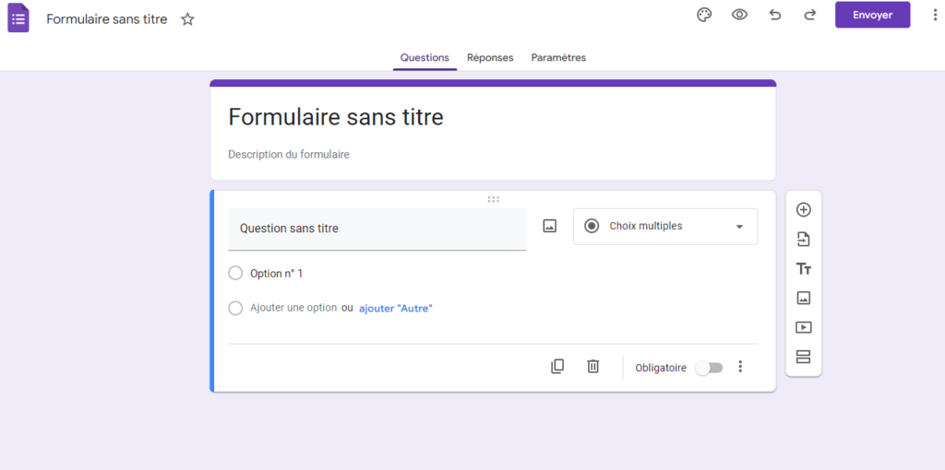Open the Choix multiples question type dropdown
Viewport: 945px width, 470px height.
point(665,227)
